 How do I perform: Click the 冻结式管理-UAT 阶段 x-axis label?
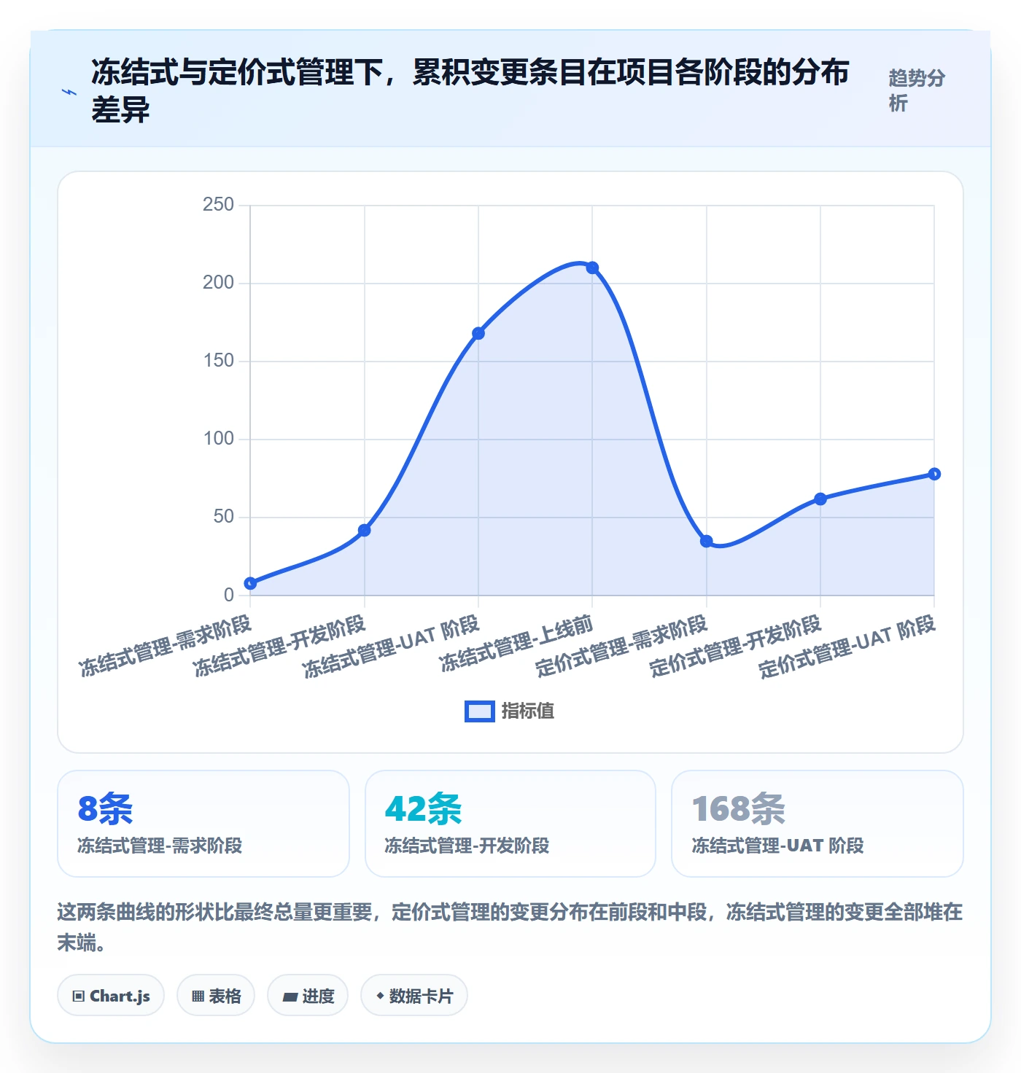(x=391, y=646)
